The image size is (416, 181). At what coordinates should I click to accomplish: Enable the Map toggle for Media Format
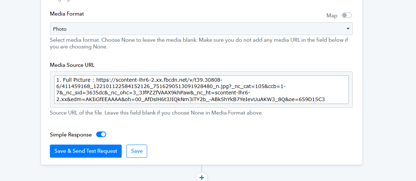click(346, 15)
